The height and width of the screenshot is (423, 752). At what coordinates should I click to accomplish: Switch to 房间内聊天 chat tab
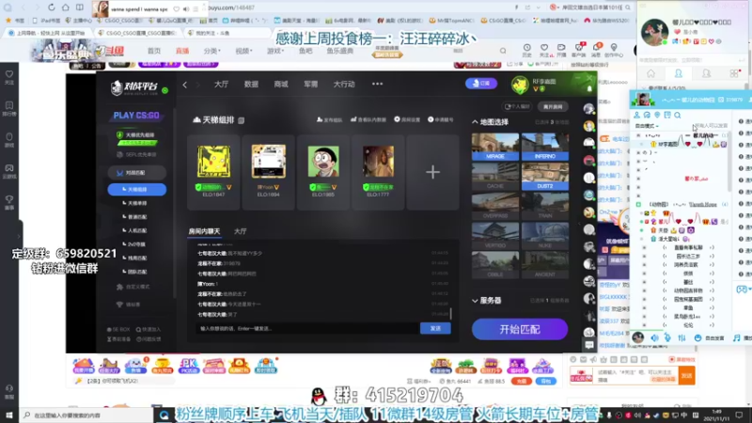pos(204,231)
